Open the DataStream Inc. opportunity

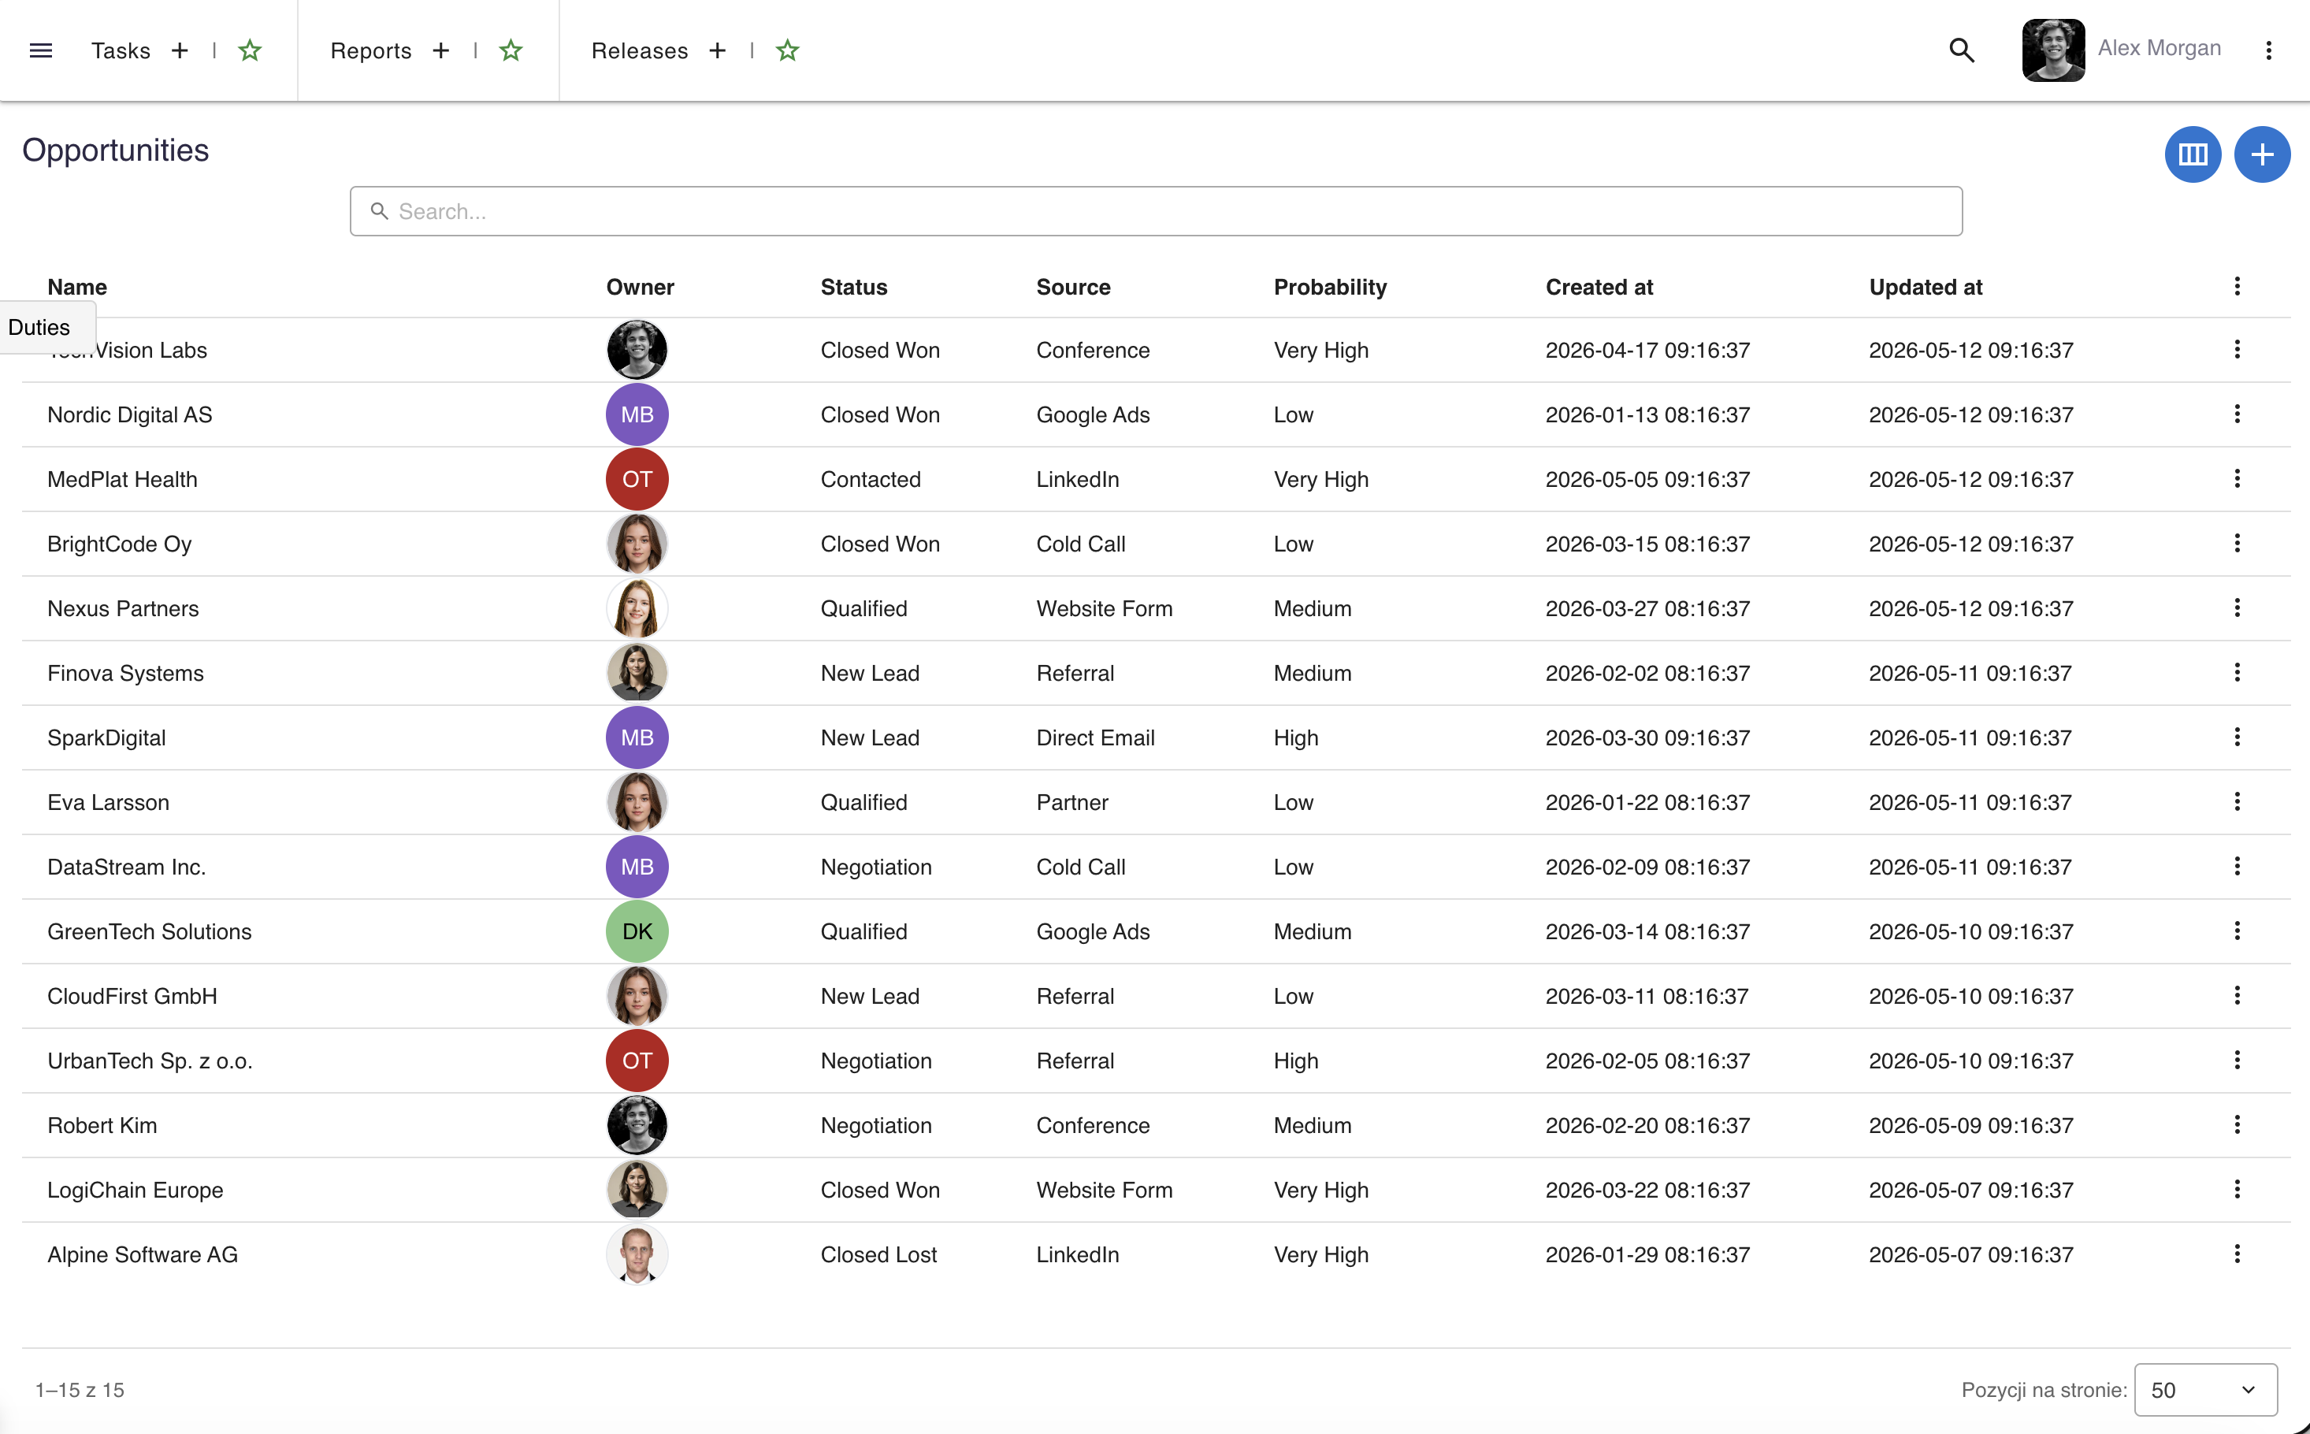point(126,867)
